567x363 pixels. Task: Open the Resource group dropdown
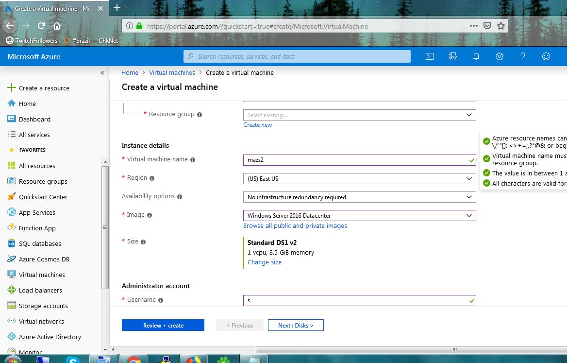tap(359, 115)
